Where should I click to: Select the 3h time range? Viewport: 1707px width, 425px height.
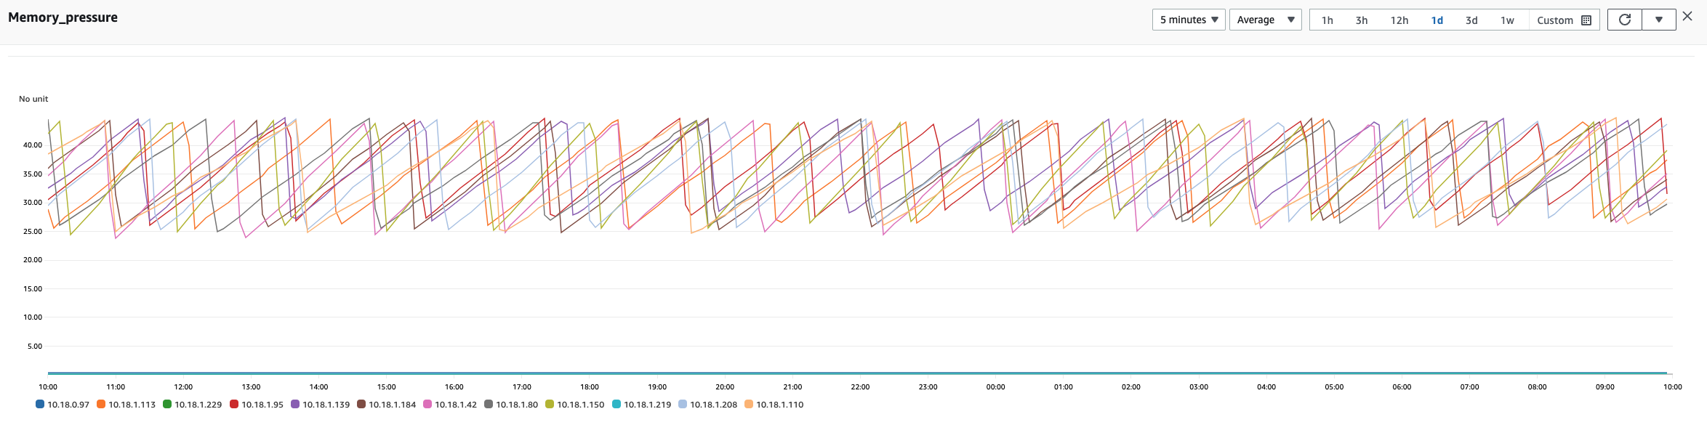tap(1362, 20)
